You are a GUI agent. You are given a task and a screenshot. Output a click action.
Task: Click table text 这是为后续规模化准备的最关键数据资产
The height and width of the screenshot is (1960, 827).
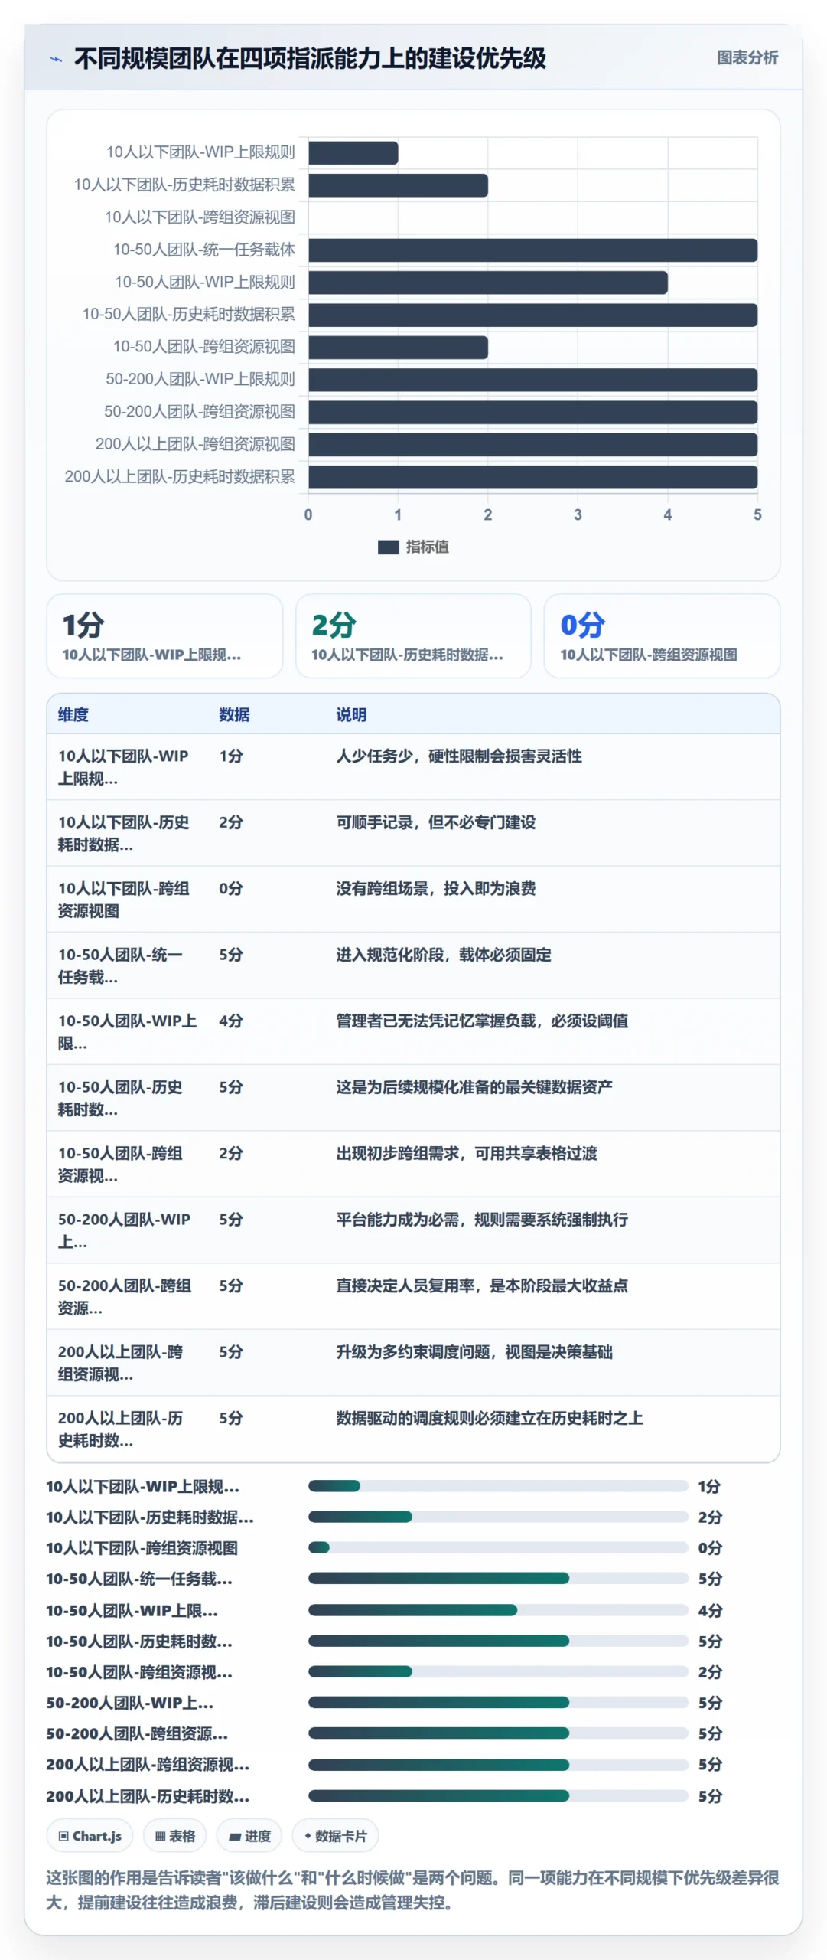click(x=474, y=1087)
